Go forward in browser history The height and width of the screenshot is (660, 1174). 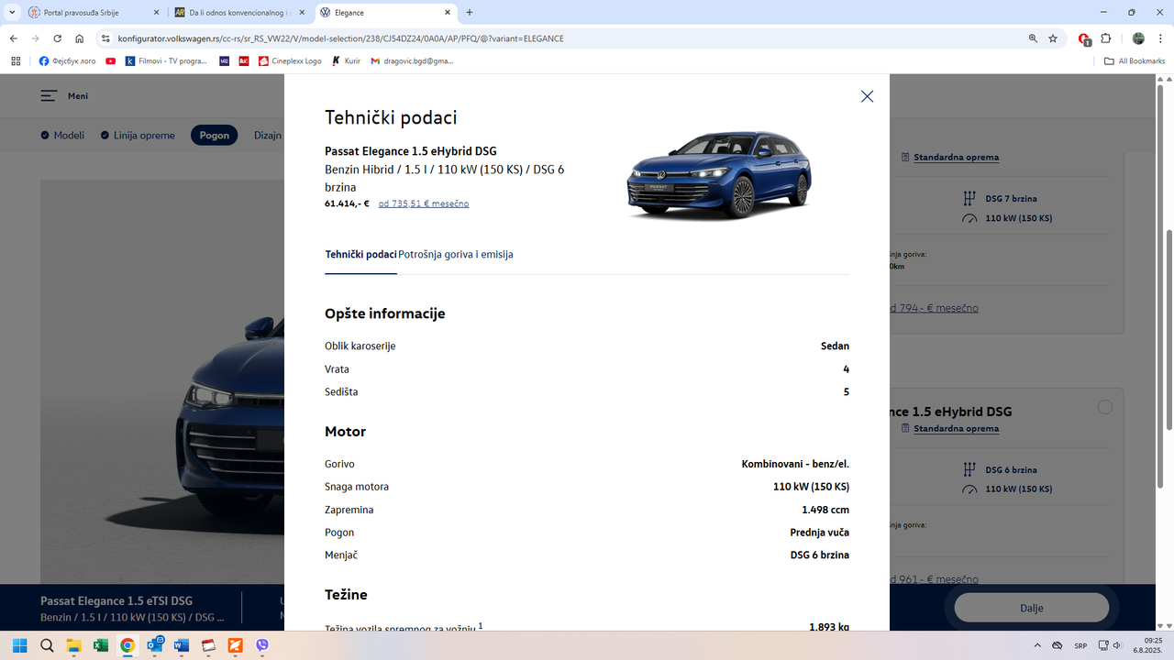tap(36, 38)
